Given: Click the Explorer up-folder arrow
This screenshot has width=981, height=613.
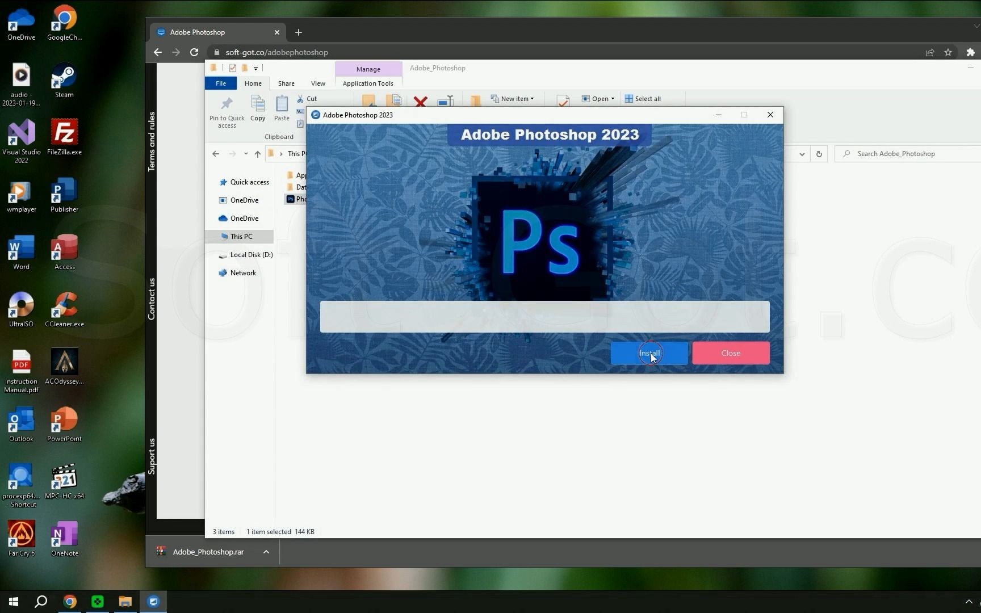Looking at the screenshot, I should (258, 154).
